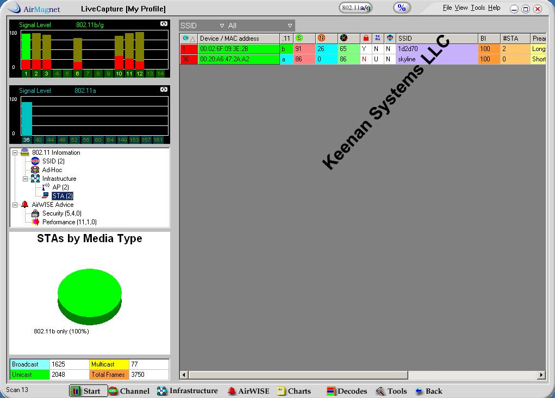Select Ad-Hoc tree item

click(52, 170)
